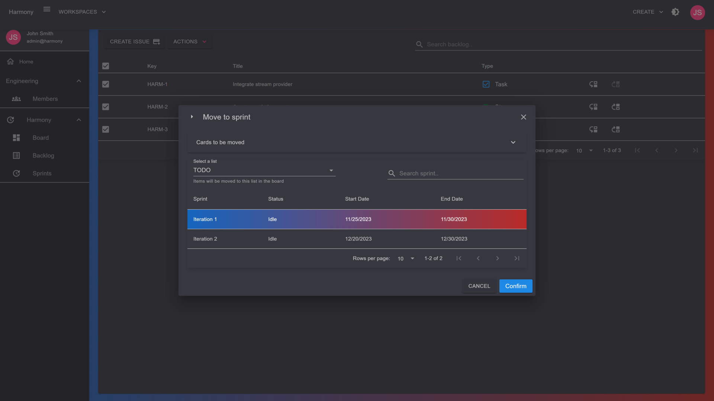This screenshot has height=401, width=714.
Task: Click move-to-sprint icon for HARM-1 row
Action: click(x=593, y=84)
